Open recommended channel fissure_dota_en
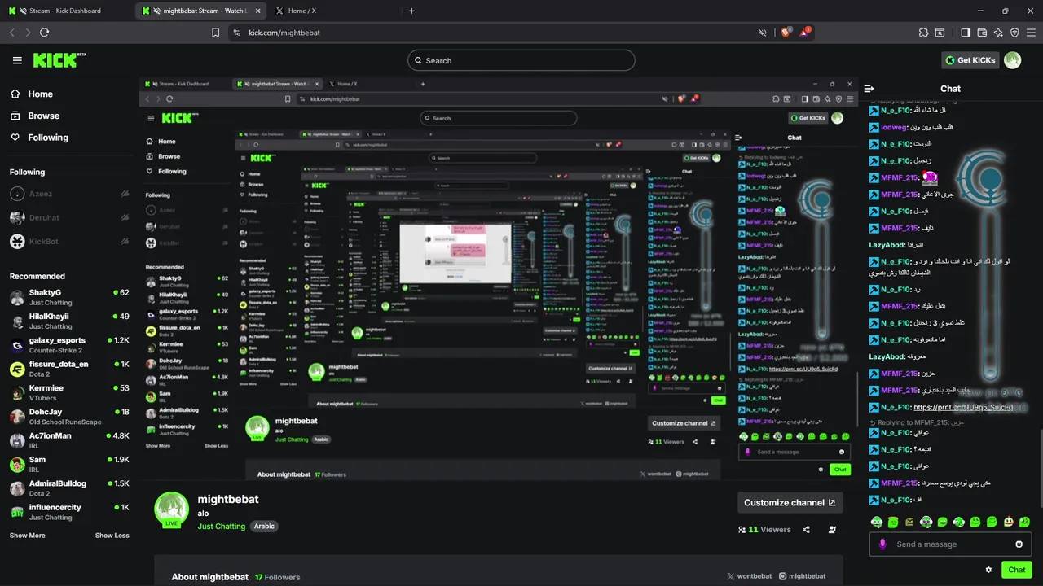The height and width of the screenshot is (586, 1043). coord(69,369)
